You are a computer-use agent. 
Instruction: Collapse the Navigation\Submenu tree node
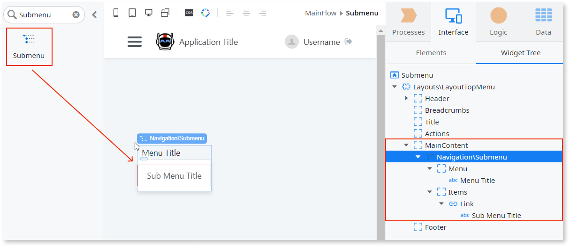coord(418,157)
